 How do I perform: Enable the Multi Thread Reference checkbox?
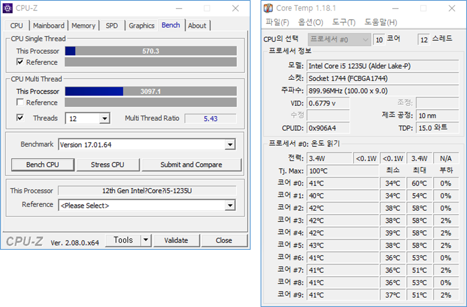pyautogui.click(x=20, y=102)
